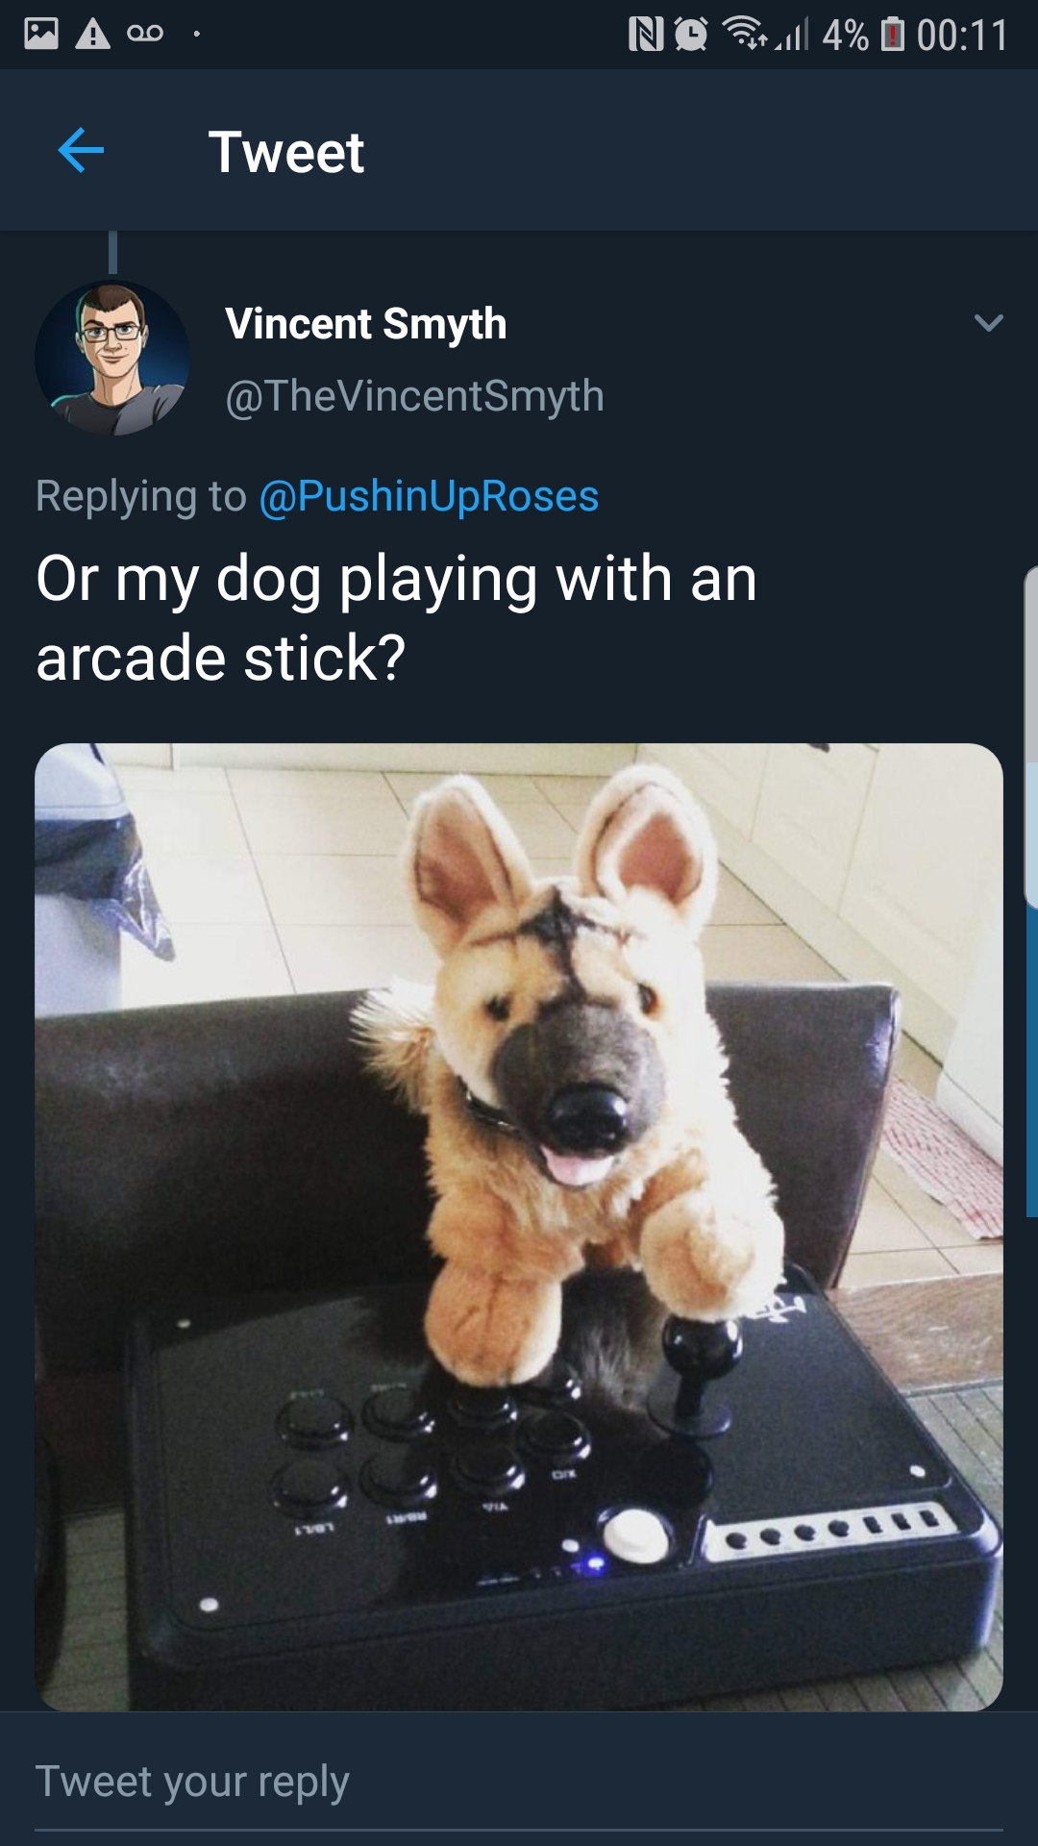Tap the mobile signal bars icon
The width and height of the screenshot is (1038, 1846).
794,35
